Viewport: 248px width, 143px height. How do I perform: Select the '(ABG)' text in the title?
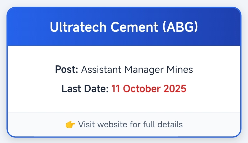(x=180, y=27)
